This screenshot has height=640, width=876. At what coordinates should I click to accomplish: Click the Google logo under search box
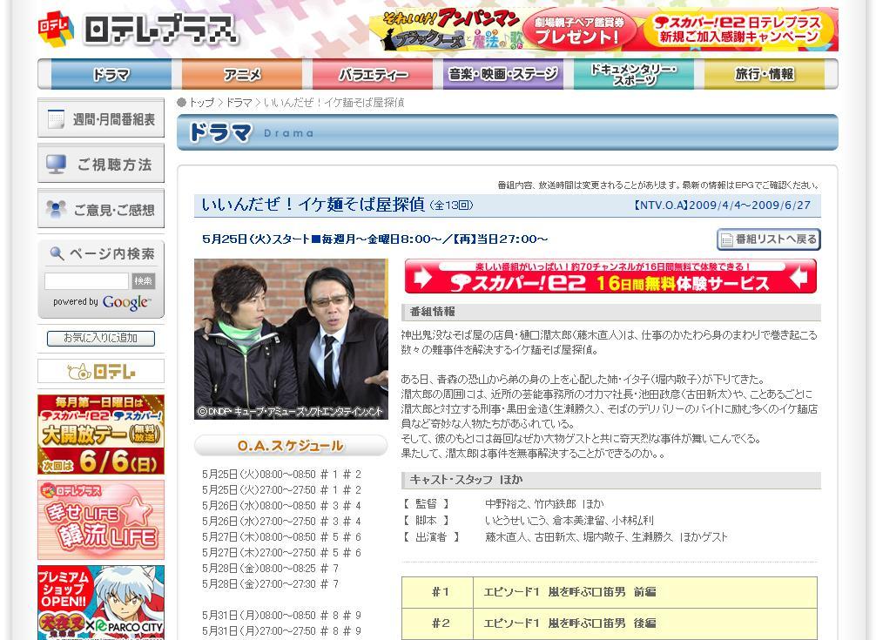pyautogui.click(x=125, y=302)
